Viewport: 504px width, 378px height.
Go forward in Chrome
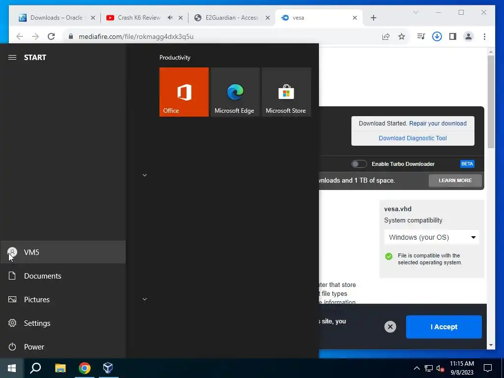pyautogui.click(x=35, y=36)
